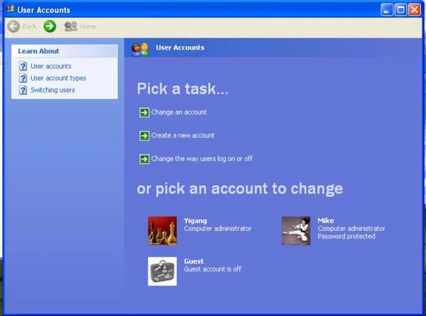Screen dimensions: 426x316
Task: Open the 'Switching users' help topic link
Action: (53, 90)
